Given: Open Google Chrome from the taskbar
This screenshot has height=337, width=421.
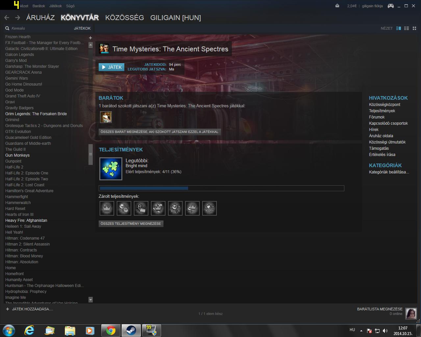Looking at the screenshot, I should [111, 330].
